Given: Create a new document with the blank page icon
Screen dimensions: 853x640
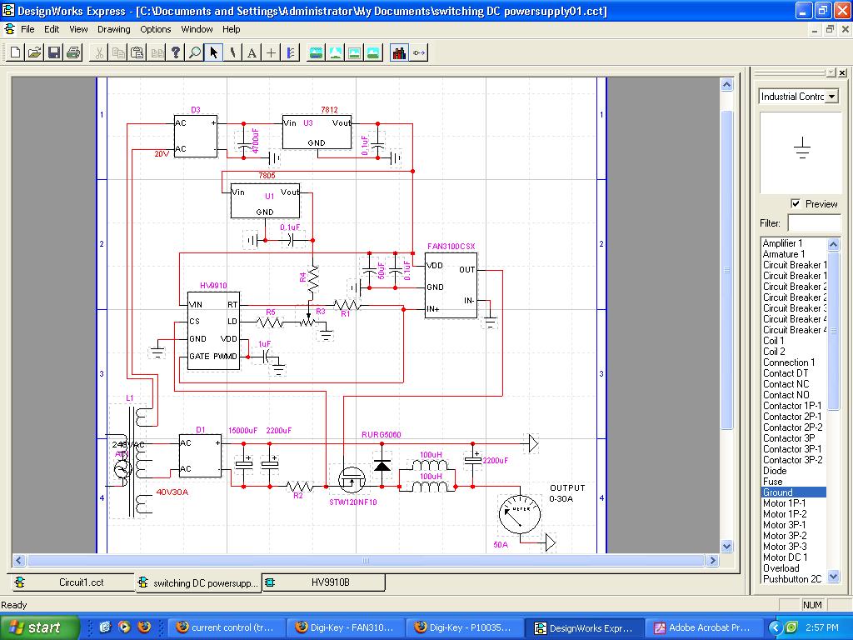Looking at the screenshot, I should click(x=15, y=52).
